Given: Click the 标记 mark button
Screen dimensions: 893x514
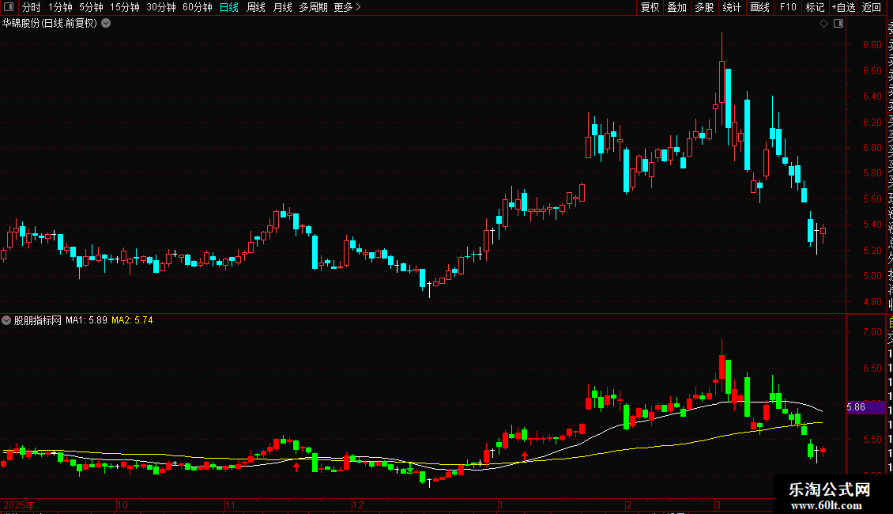Looking at the screenshot, I should pyautogui.click(x=815, y=7).
